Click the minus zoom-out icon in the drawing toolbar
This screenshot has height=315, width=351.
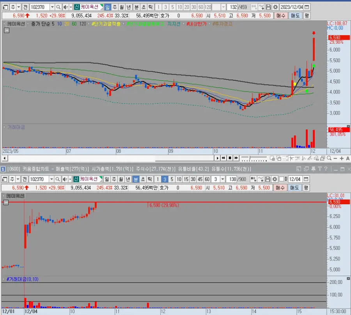click(x=335, y=158)
